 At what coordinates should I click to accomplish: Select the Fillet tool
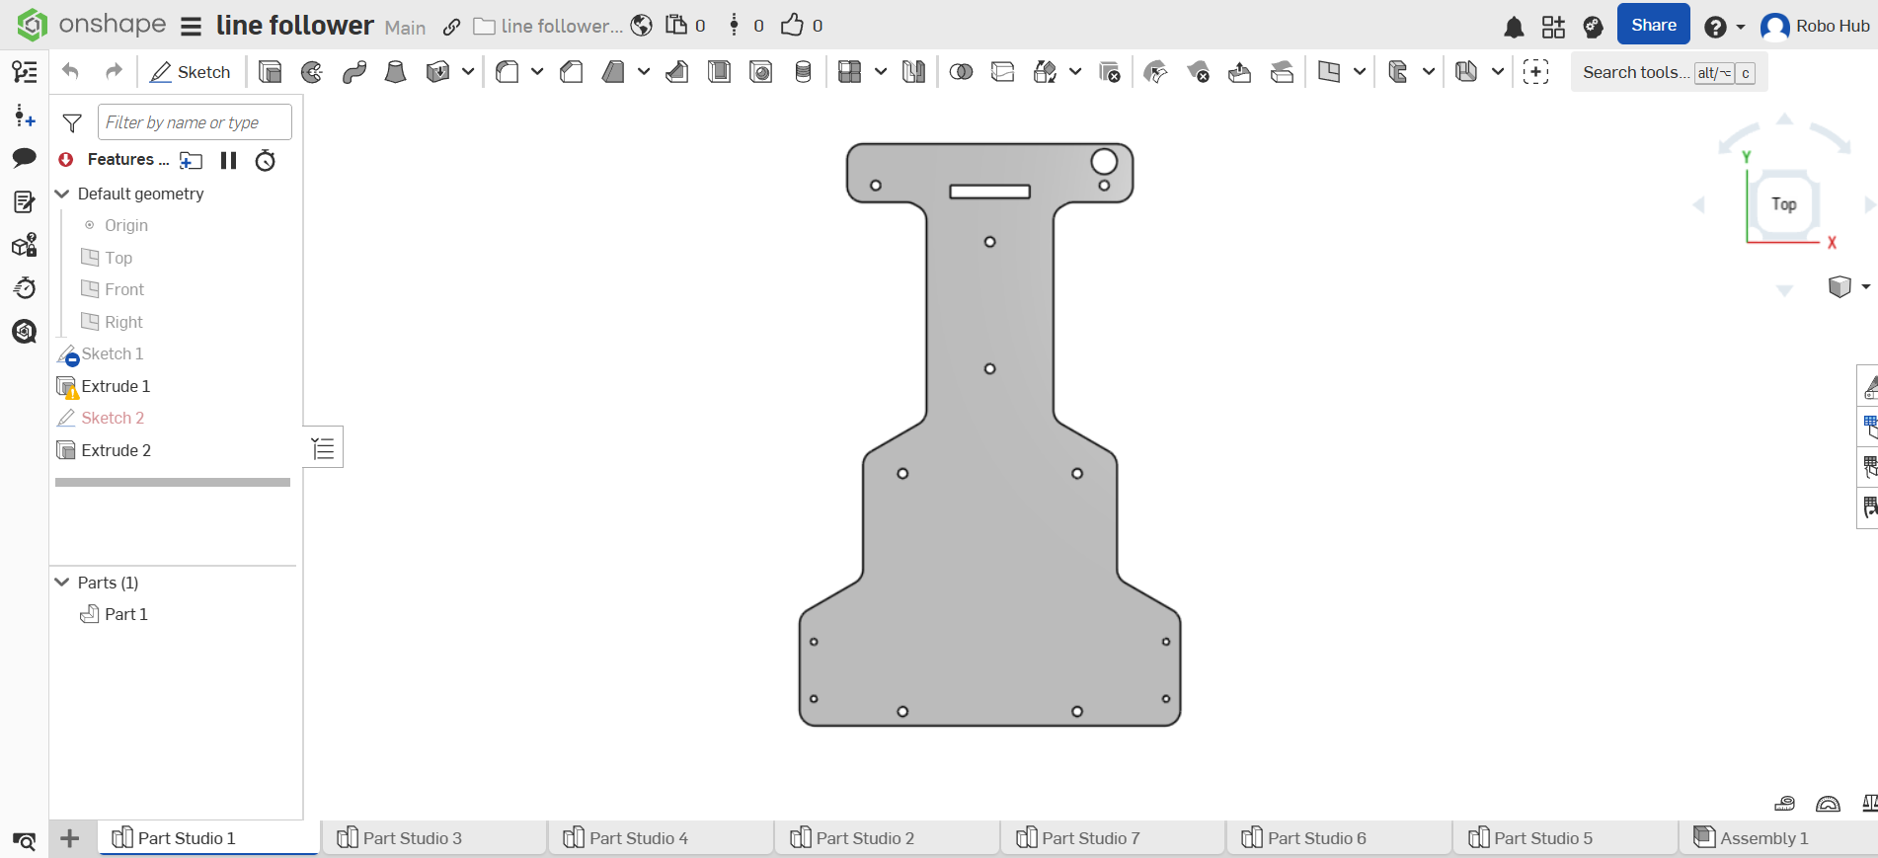click(x=508, y=72)
